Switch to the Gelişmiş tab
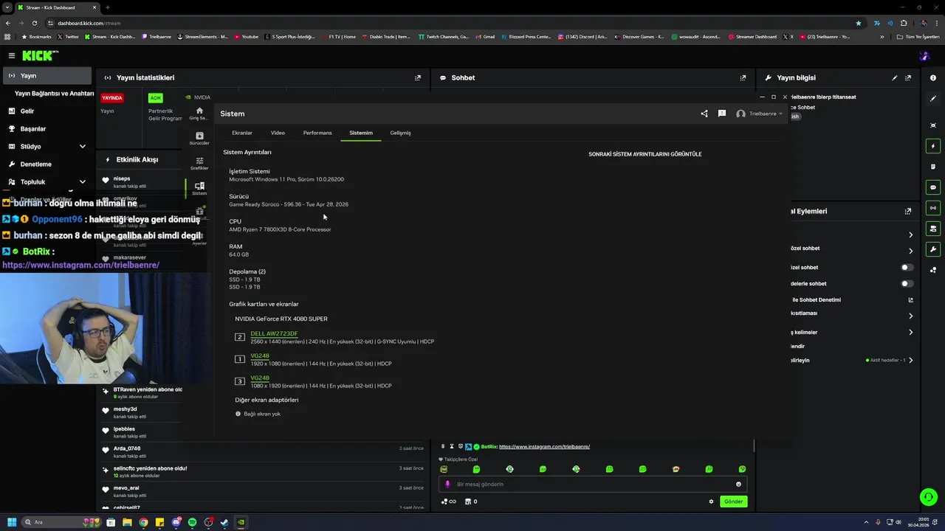 (400, 133)
